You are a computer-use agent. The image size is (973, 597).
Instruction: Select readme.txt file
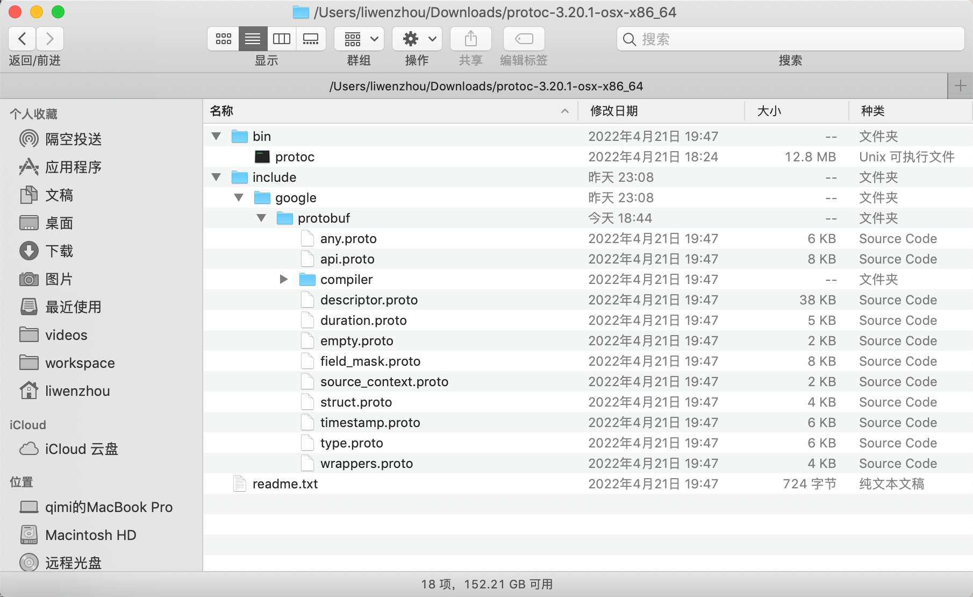tap(588, 484)
